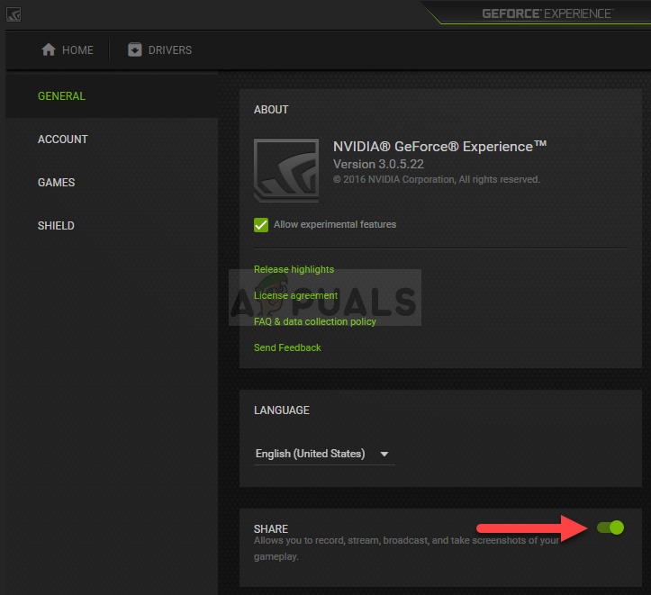Uncheck Allow experimental features checkbox
651x595 pixels.
point(261,225)
